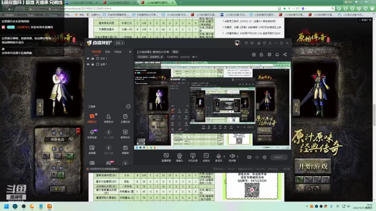Open a new browser tab
The image size is (376, 211).
180,2
